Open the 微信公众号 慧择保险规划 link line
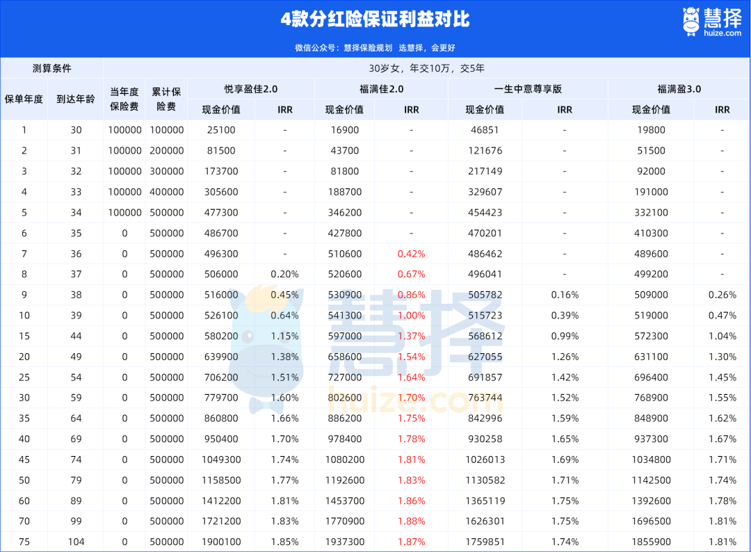The image size is (751, 552). coord(375,49)
